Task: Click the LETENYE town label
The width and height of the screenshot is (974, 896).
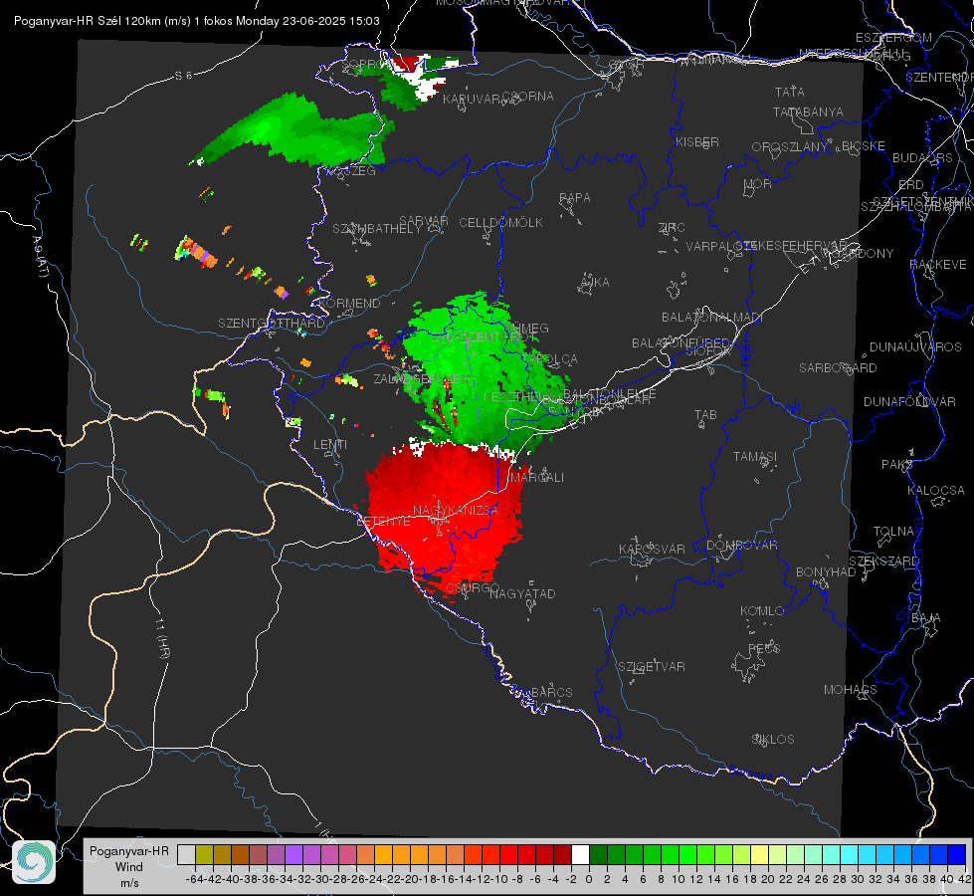Action: pyautogui.click(x=383, y=521)
